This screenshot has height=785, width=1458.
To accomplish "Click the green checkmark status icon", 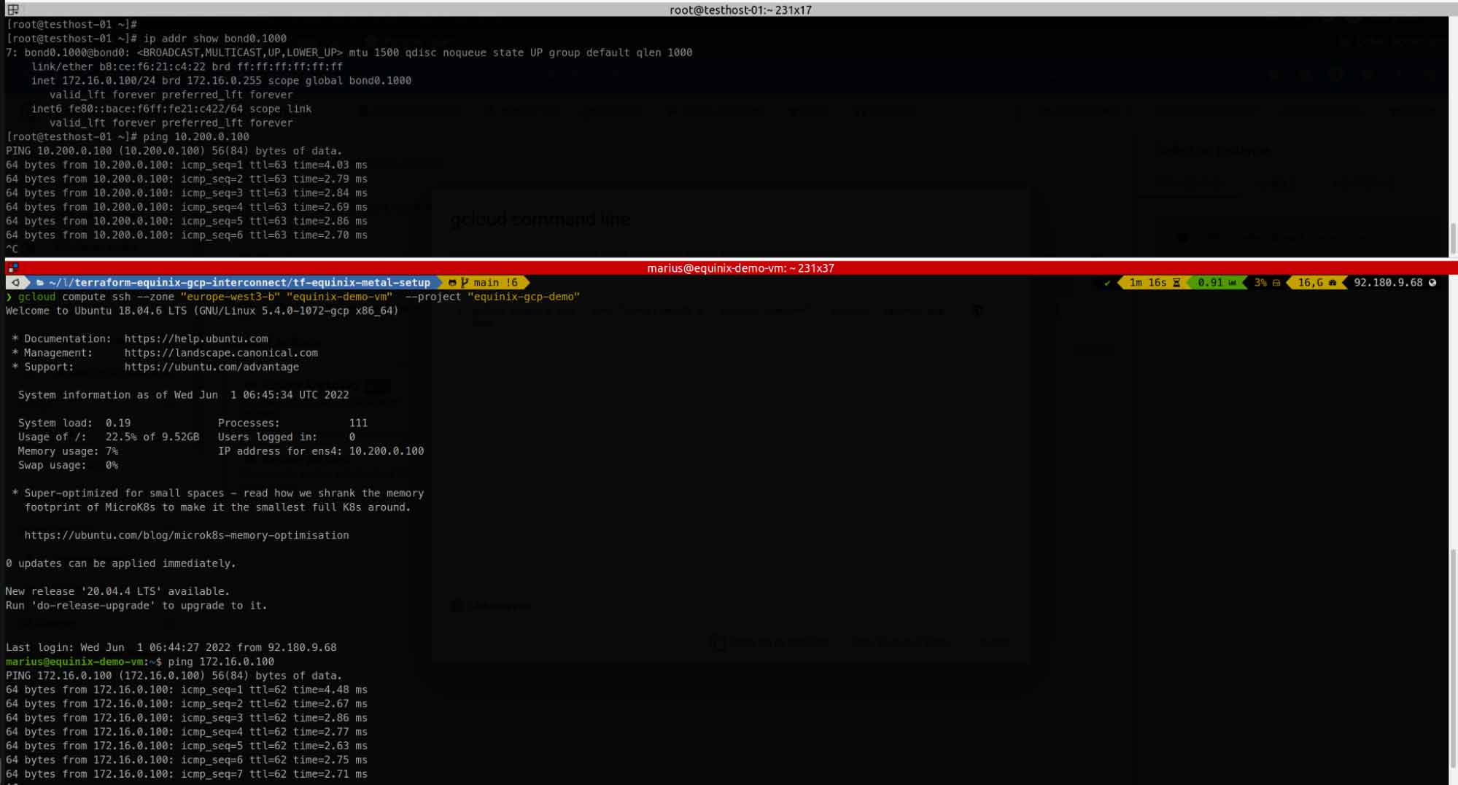I will tap(1108, 283).
